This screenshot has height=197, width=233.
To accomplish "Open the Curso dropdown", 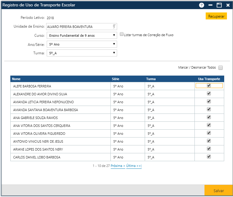I will [82, 36].
